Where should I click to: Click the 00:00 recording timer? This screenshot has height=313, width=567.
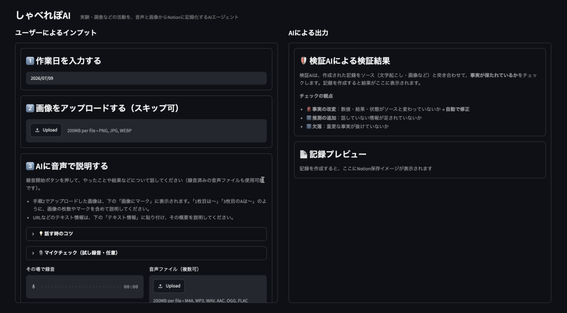coord(131,287)
